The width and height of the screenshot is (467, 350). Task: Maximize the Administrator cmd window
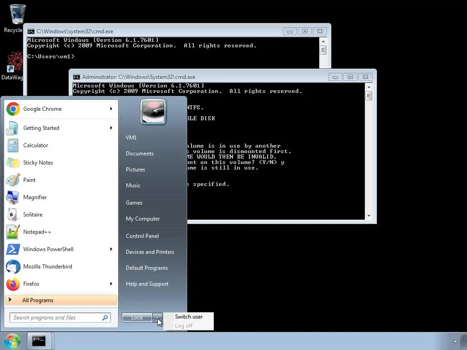(x=351, y=77)
